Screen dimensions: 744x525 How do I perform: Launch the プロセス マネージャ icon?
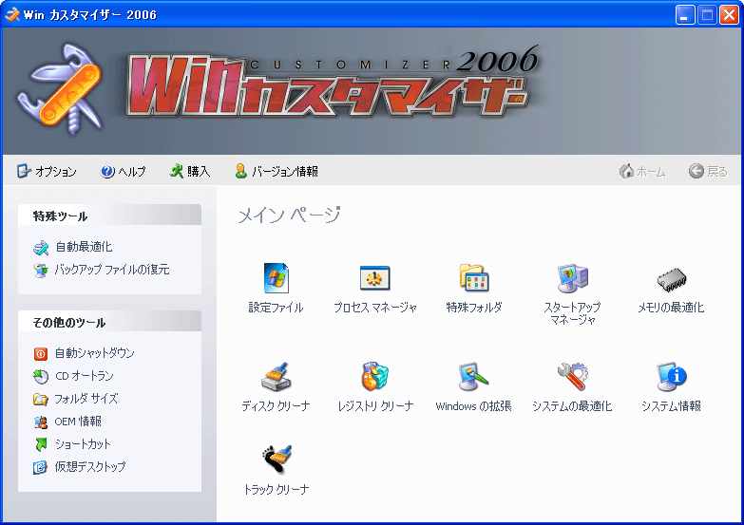(374, 278)
